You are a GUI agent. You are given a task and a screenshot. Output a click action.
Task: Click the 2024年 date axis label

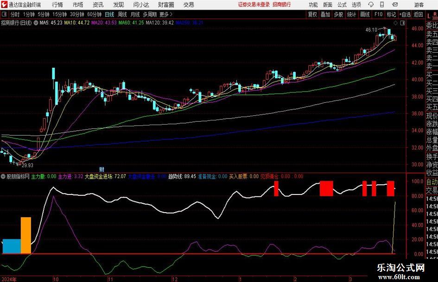click(9, 279)
